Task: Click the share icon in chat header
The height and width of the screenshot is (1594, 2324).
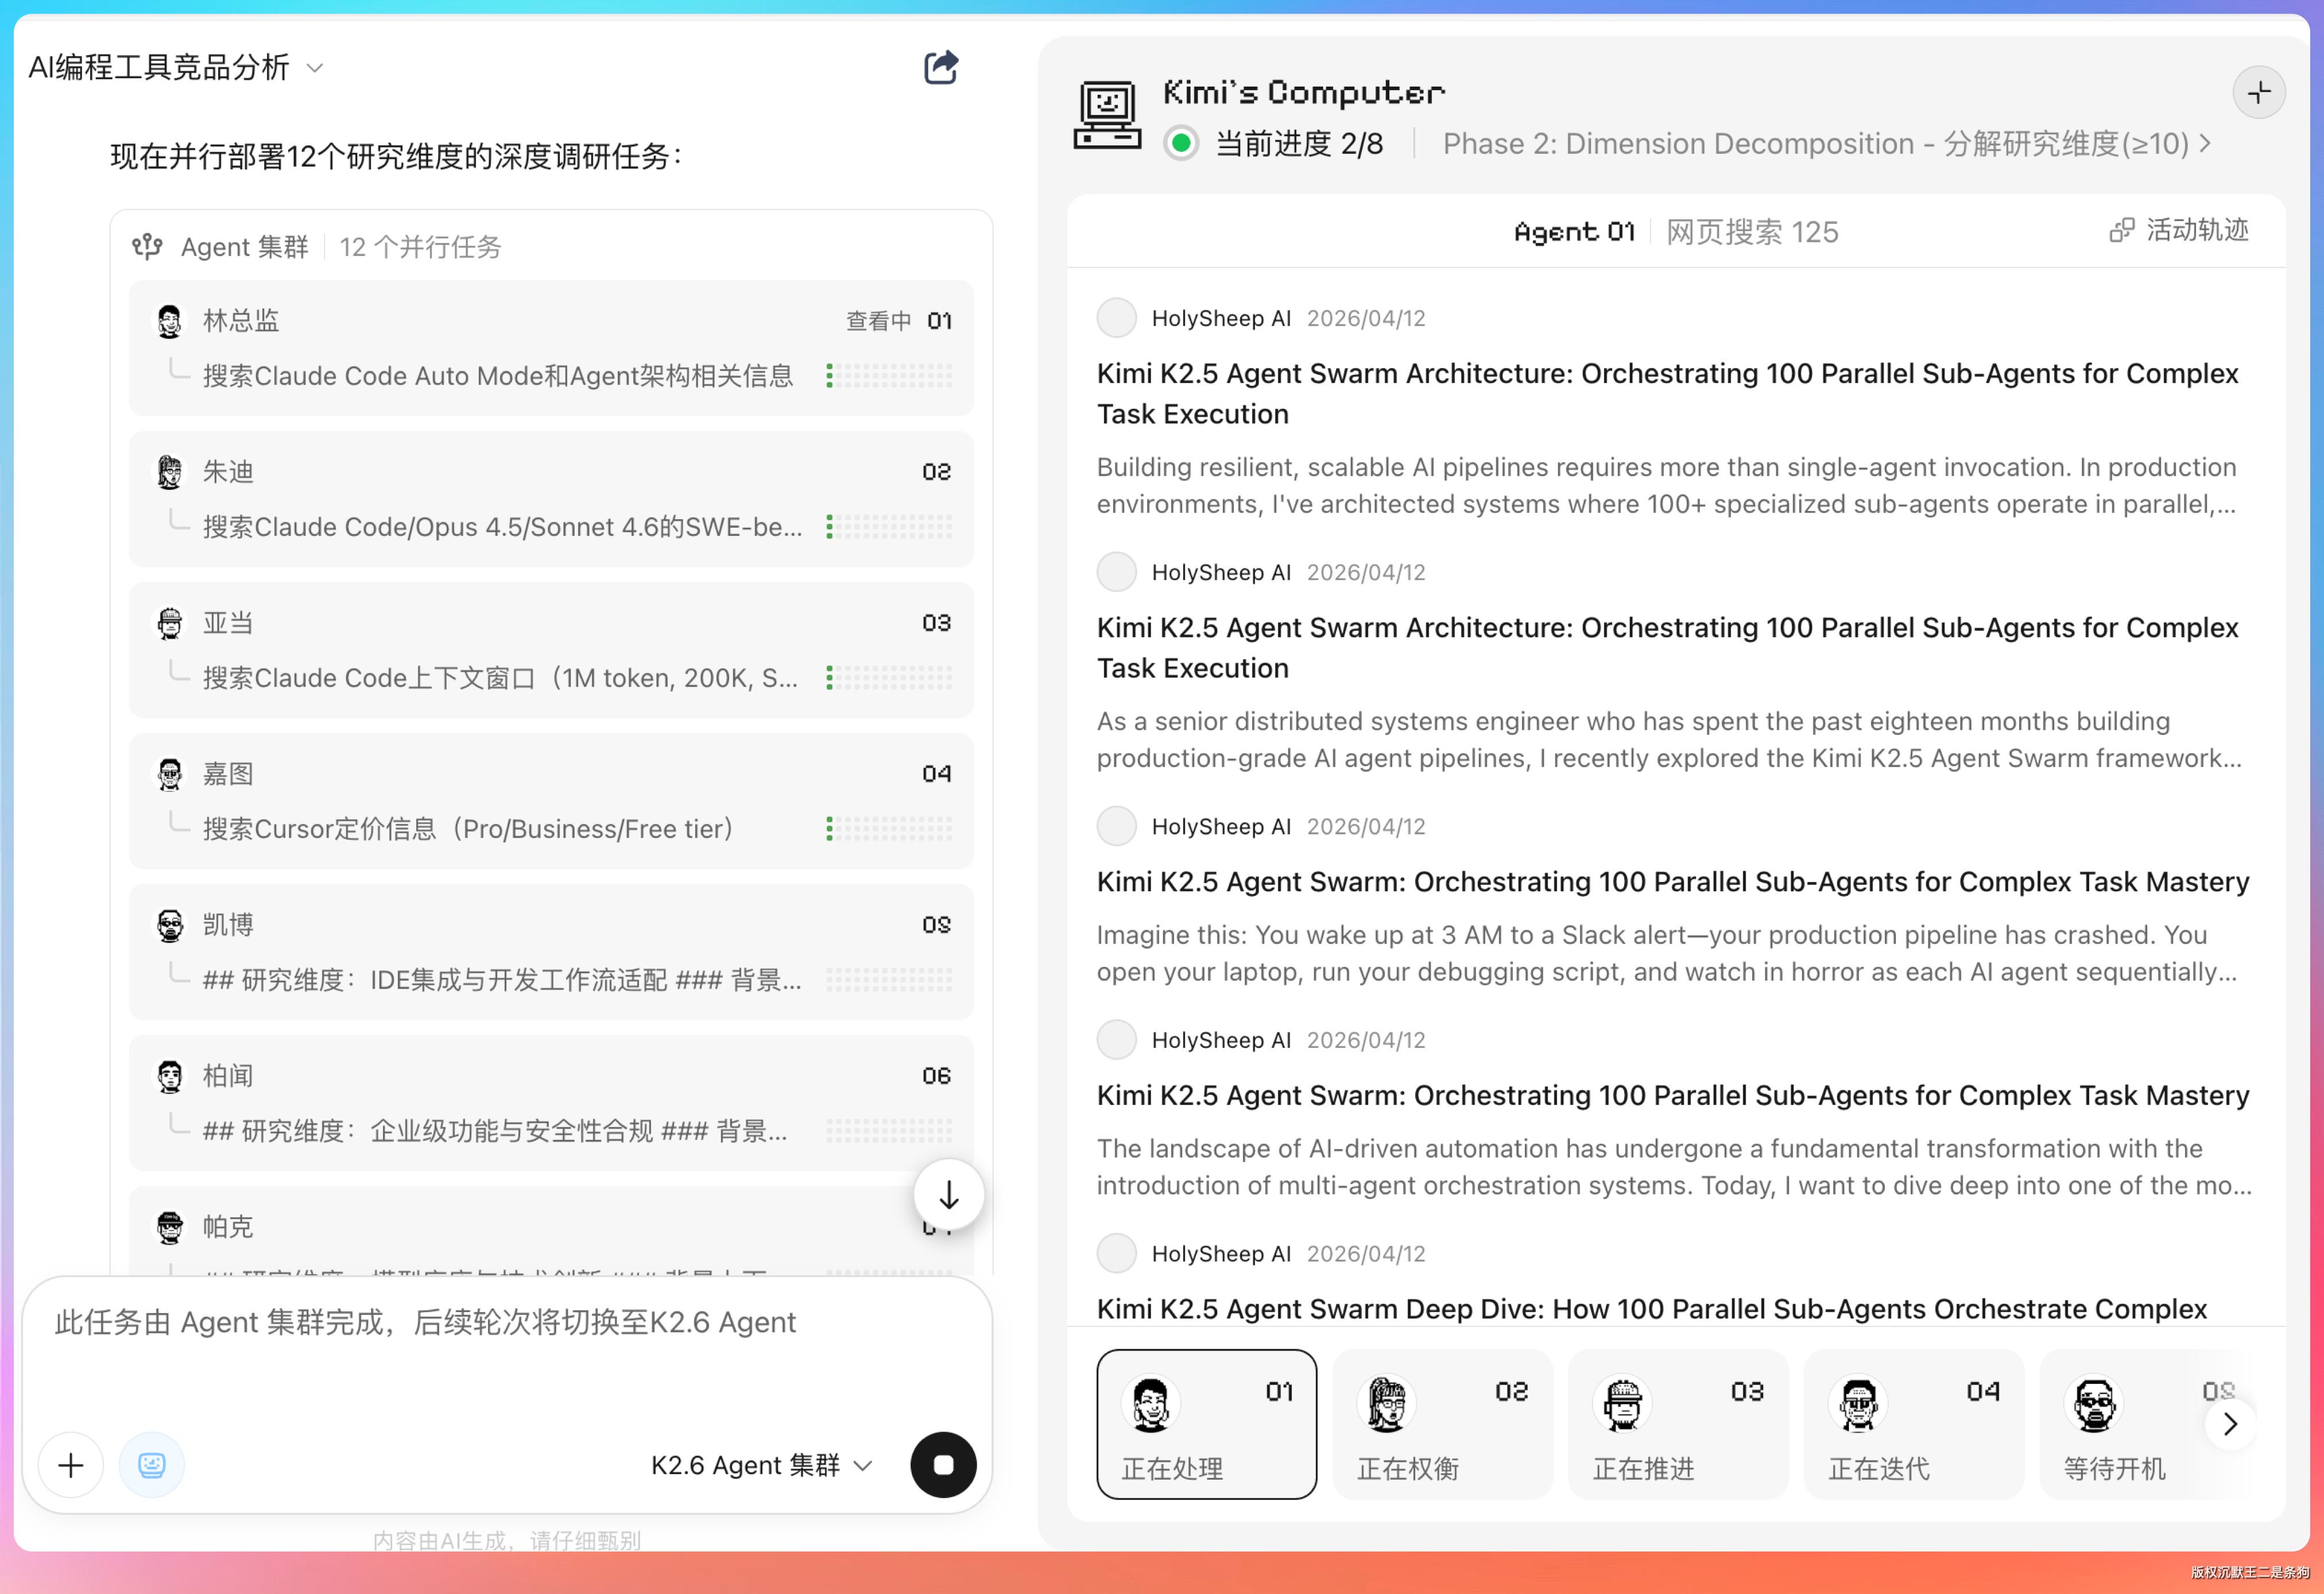Action: coord(940,68)
